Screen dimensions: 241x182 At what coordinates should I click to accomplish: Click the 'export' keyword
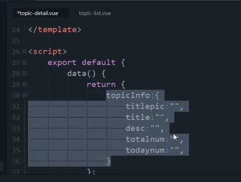(62, 63)
